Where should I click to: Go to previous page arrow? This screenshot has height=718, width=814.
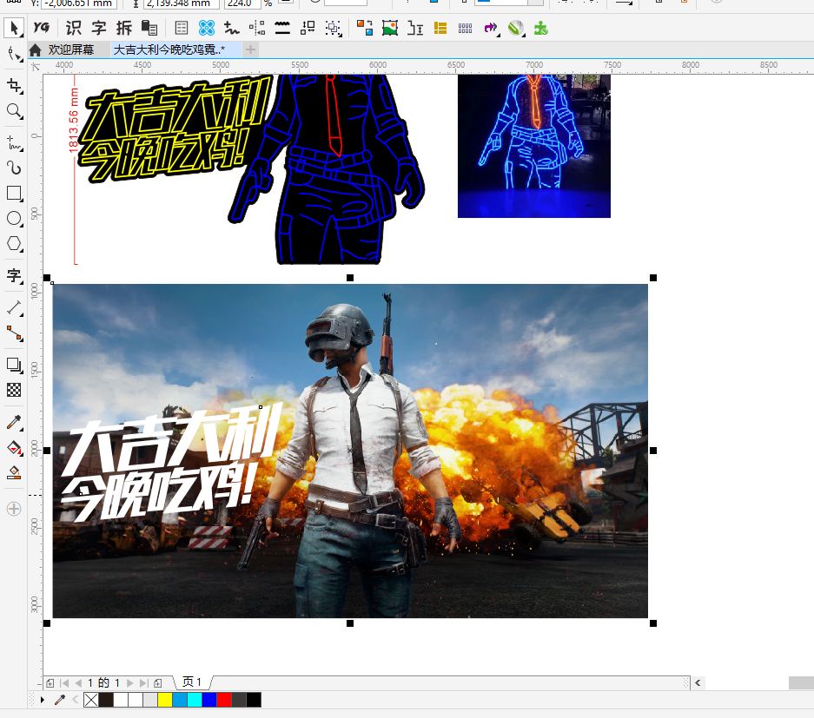78,682
